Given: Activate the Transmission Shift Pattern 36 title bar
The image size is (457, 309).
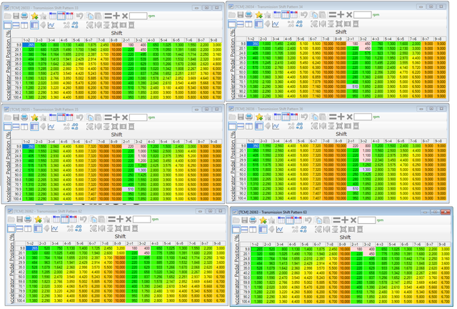Looking at the screenshot, I should point(337,109).
